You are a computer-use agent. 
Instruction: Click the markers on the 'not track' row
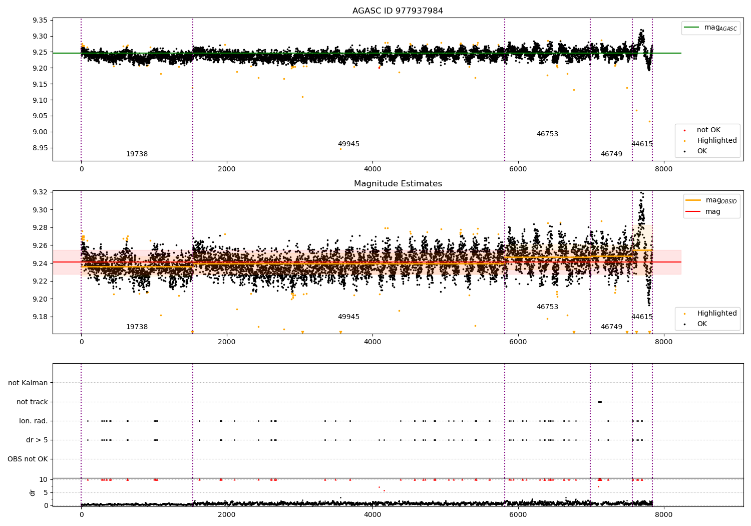(600, 402)
